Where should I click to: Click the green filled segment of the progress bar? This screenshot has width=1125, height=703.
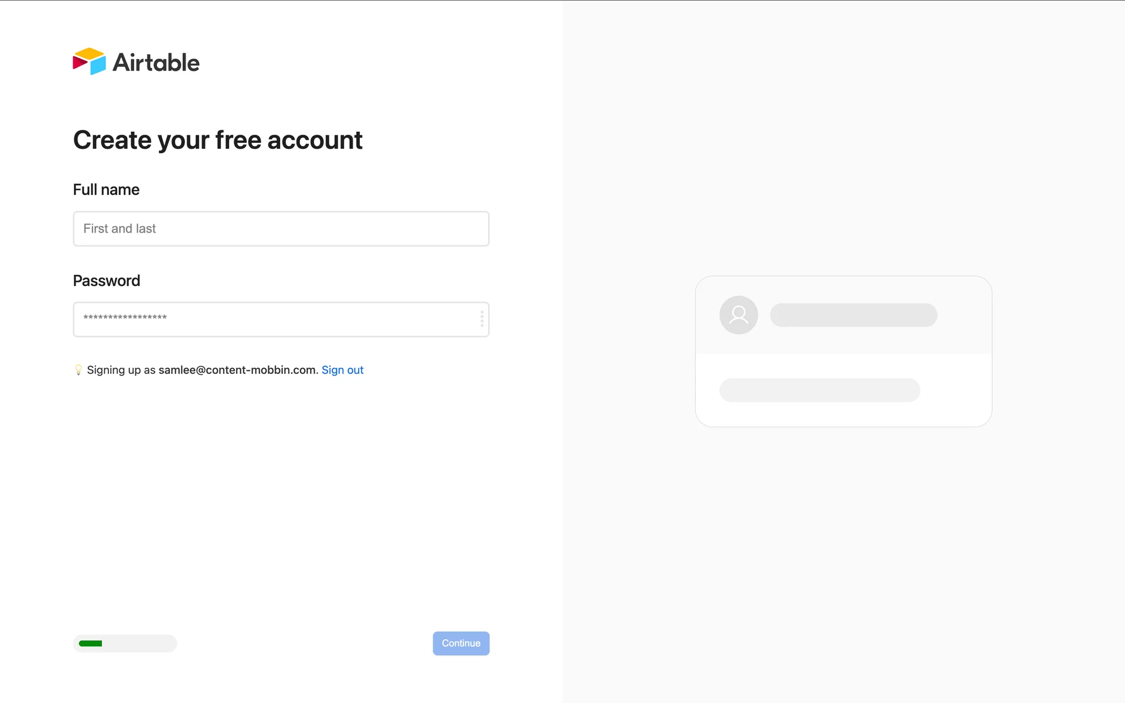[x=90, y=643]
